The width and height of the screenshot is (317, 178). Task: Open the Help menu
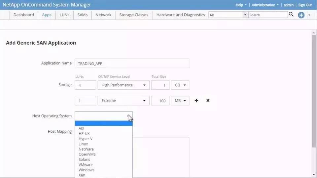241,5
